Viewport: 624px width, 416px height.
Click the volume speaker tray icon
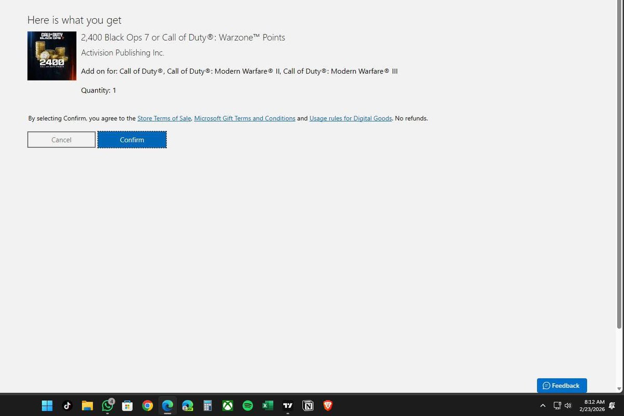(x=568, y=406)
